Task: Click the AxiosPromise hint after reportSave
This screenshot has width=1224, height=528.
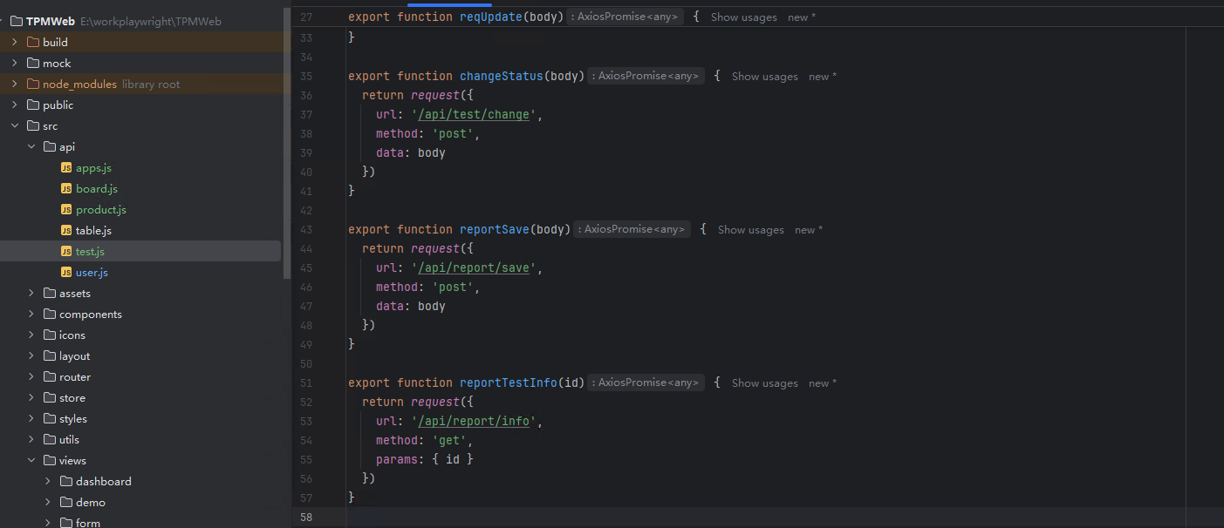Action: coord(632,229)
